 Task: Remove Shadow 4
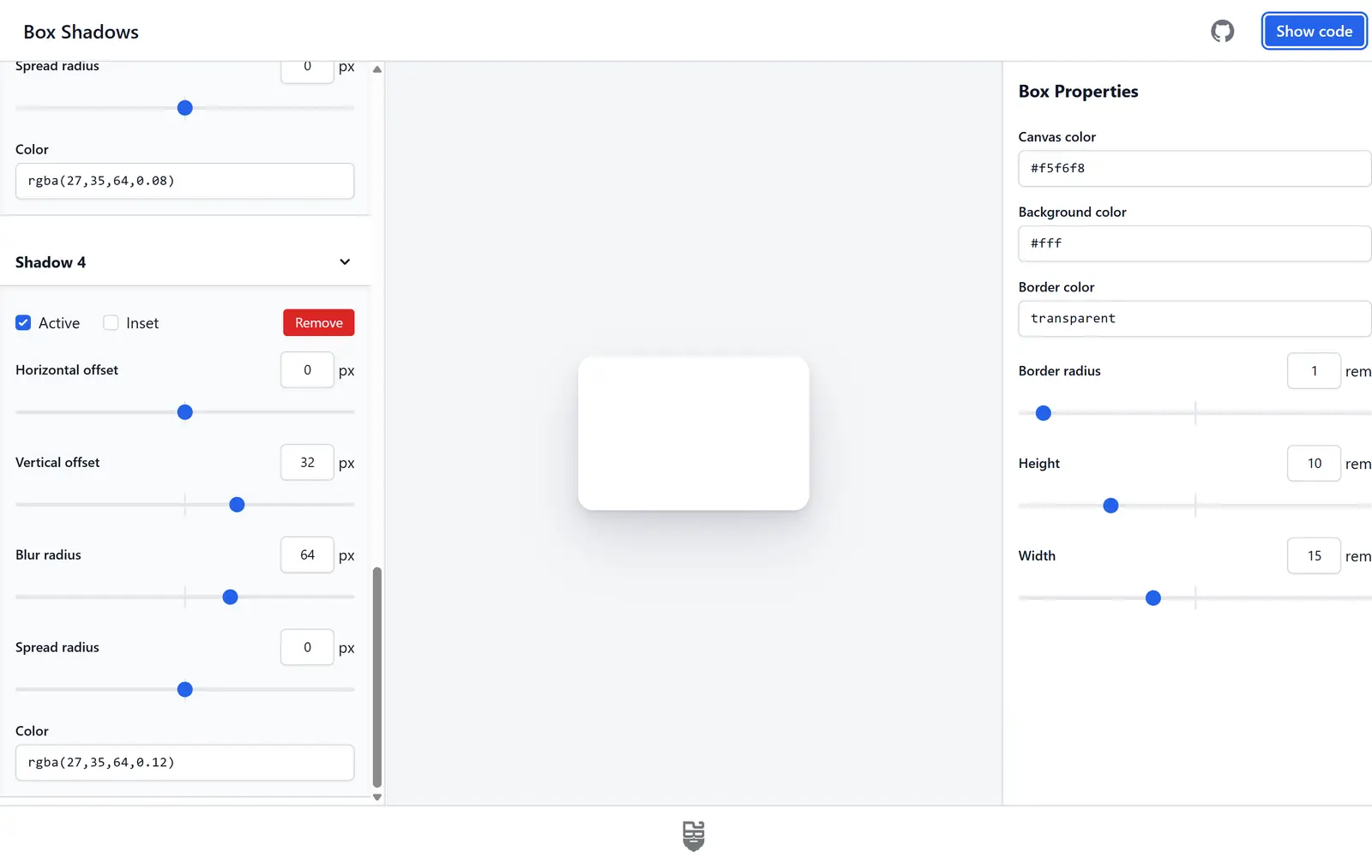click(318, 323)
